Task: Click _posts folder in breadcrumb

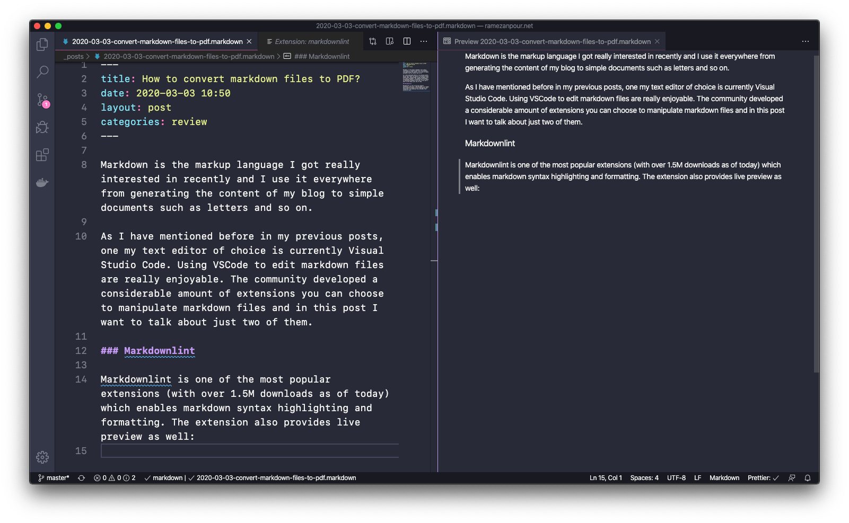Action: click(74, 56)
